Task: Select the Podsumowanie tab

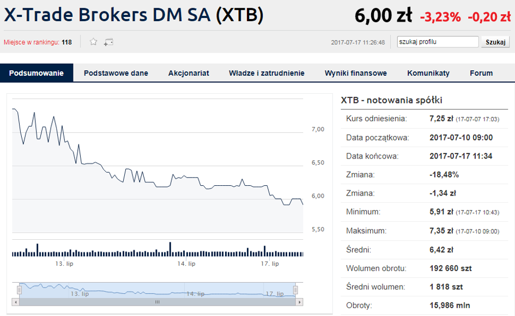Action: click(x=37, y=73)
